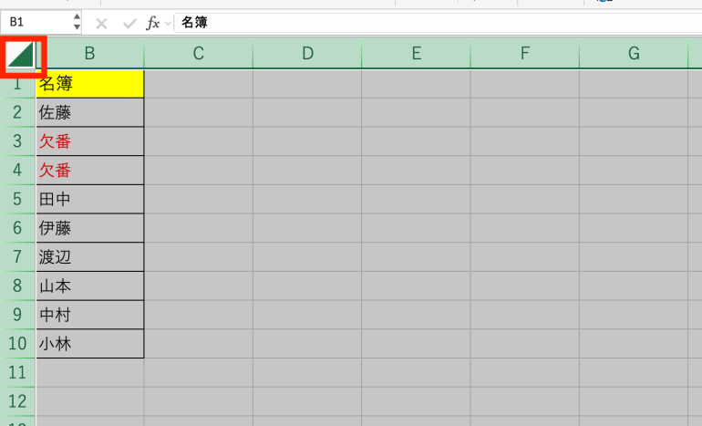
Task: Expand the dropdown next to fx
Action: coord(168,23)
